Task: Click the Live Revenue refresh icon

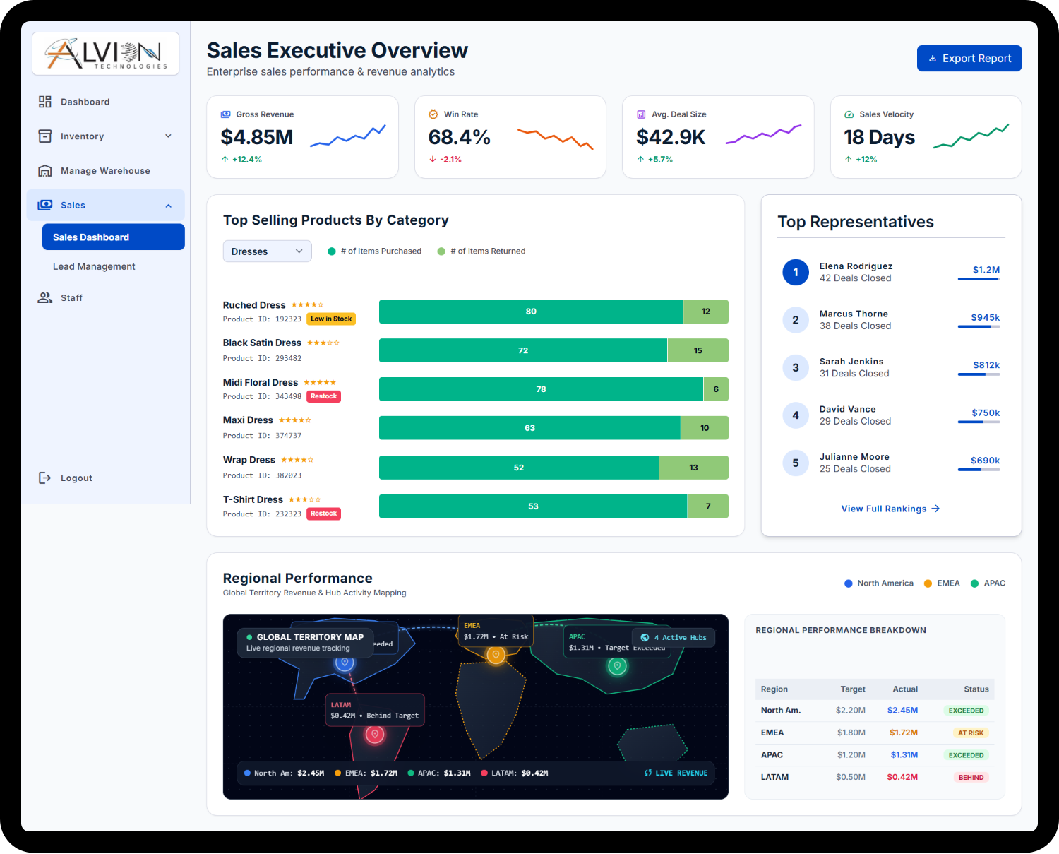Action: [648, 773]
